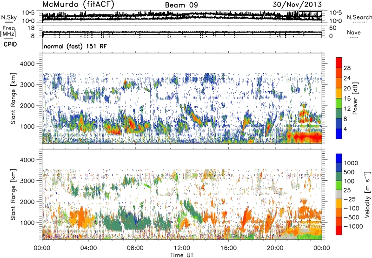Click the dotted line sample under "N.Search"

click(360, 22)
